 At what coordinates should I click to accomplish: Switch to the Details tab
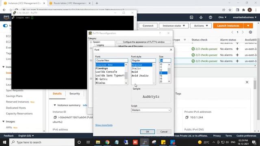pyautogui.click(x=57, y=94)
